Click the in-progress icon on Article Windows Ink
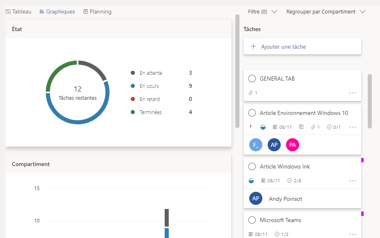The image size is (380, 238). [x=251, y=181]
